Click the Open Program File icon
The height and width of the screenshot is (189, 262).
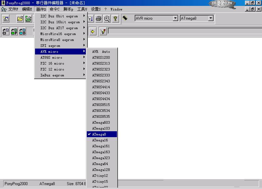pos(28,19)
